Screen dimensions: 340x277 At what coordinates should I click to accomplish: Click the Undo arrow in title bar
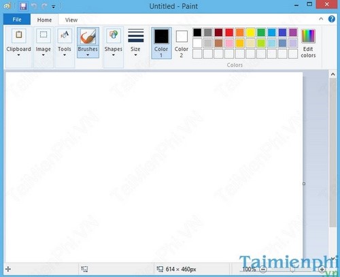35,6
